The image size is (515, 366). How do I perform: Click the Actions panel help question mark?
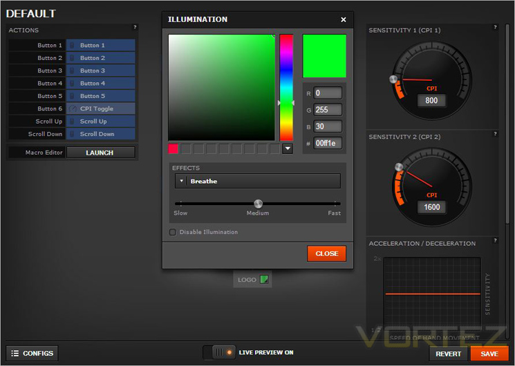pyautogui.click(x=135, y=27)
